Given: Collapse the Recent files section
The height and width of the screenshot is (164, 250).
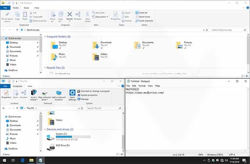Looking at the screenshot, I should 45,68.
